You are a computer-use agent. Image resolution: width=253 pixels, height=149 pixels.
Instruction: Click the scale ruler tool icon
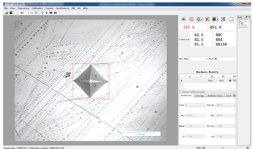click(x=32, y=13)
